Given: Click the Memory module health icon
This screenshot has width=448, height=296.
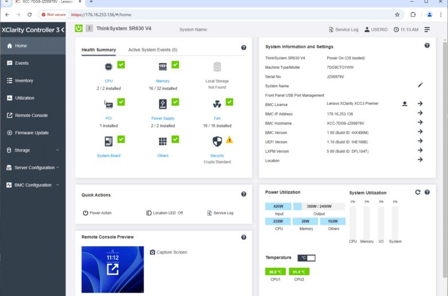Looking at the screenshot, I should tap(163, 67).
